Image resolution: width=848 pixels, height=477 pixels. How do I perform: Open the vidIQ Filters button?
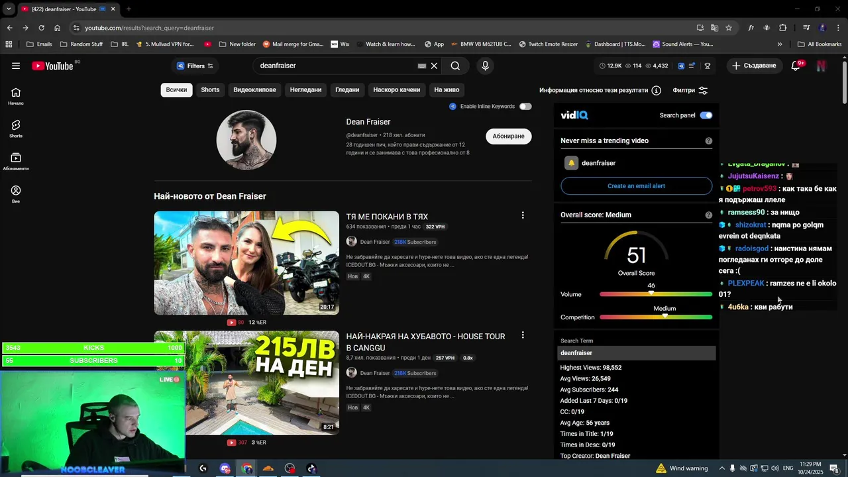click(x=195, y=66)
